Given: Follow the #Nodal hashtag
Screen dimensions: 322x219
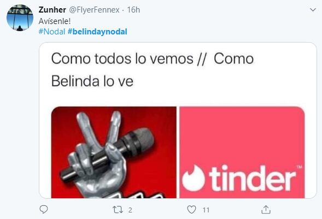Looking at the screenshot, I should (52, 32).
